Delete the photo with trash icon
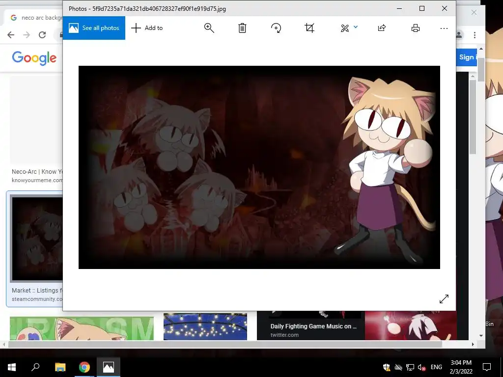This screenshot has width=503, height=377. click(x=242, y=28)
